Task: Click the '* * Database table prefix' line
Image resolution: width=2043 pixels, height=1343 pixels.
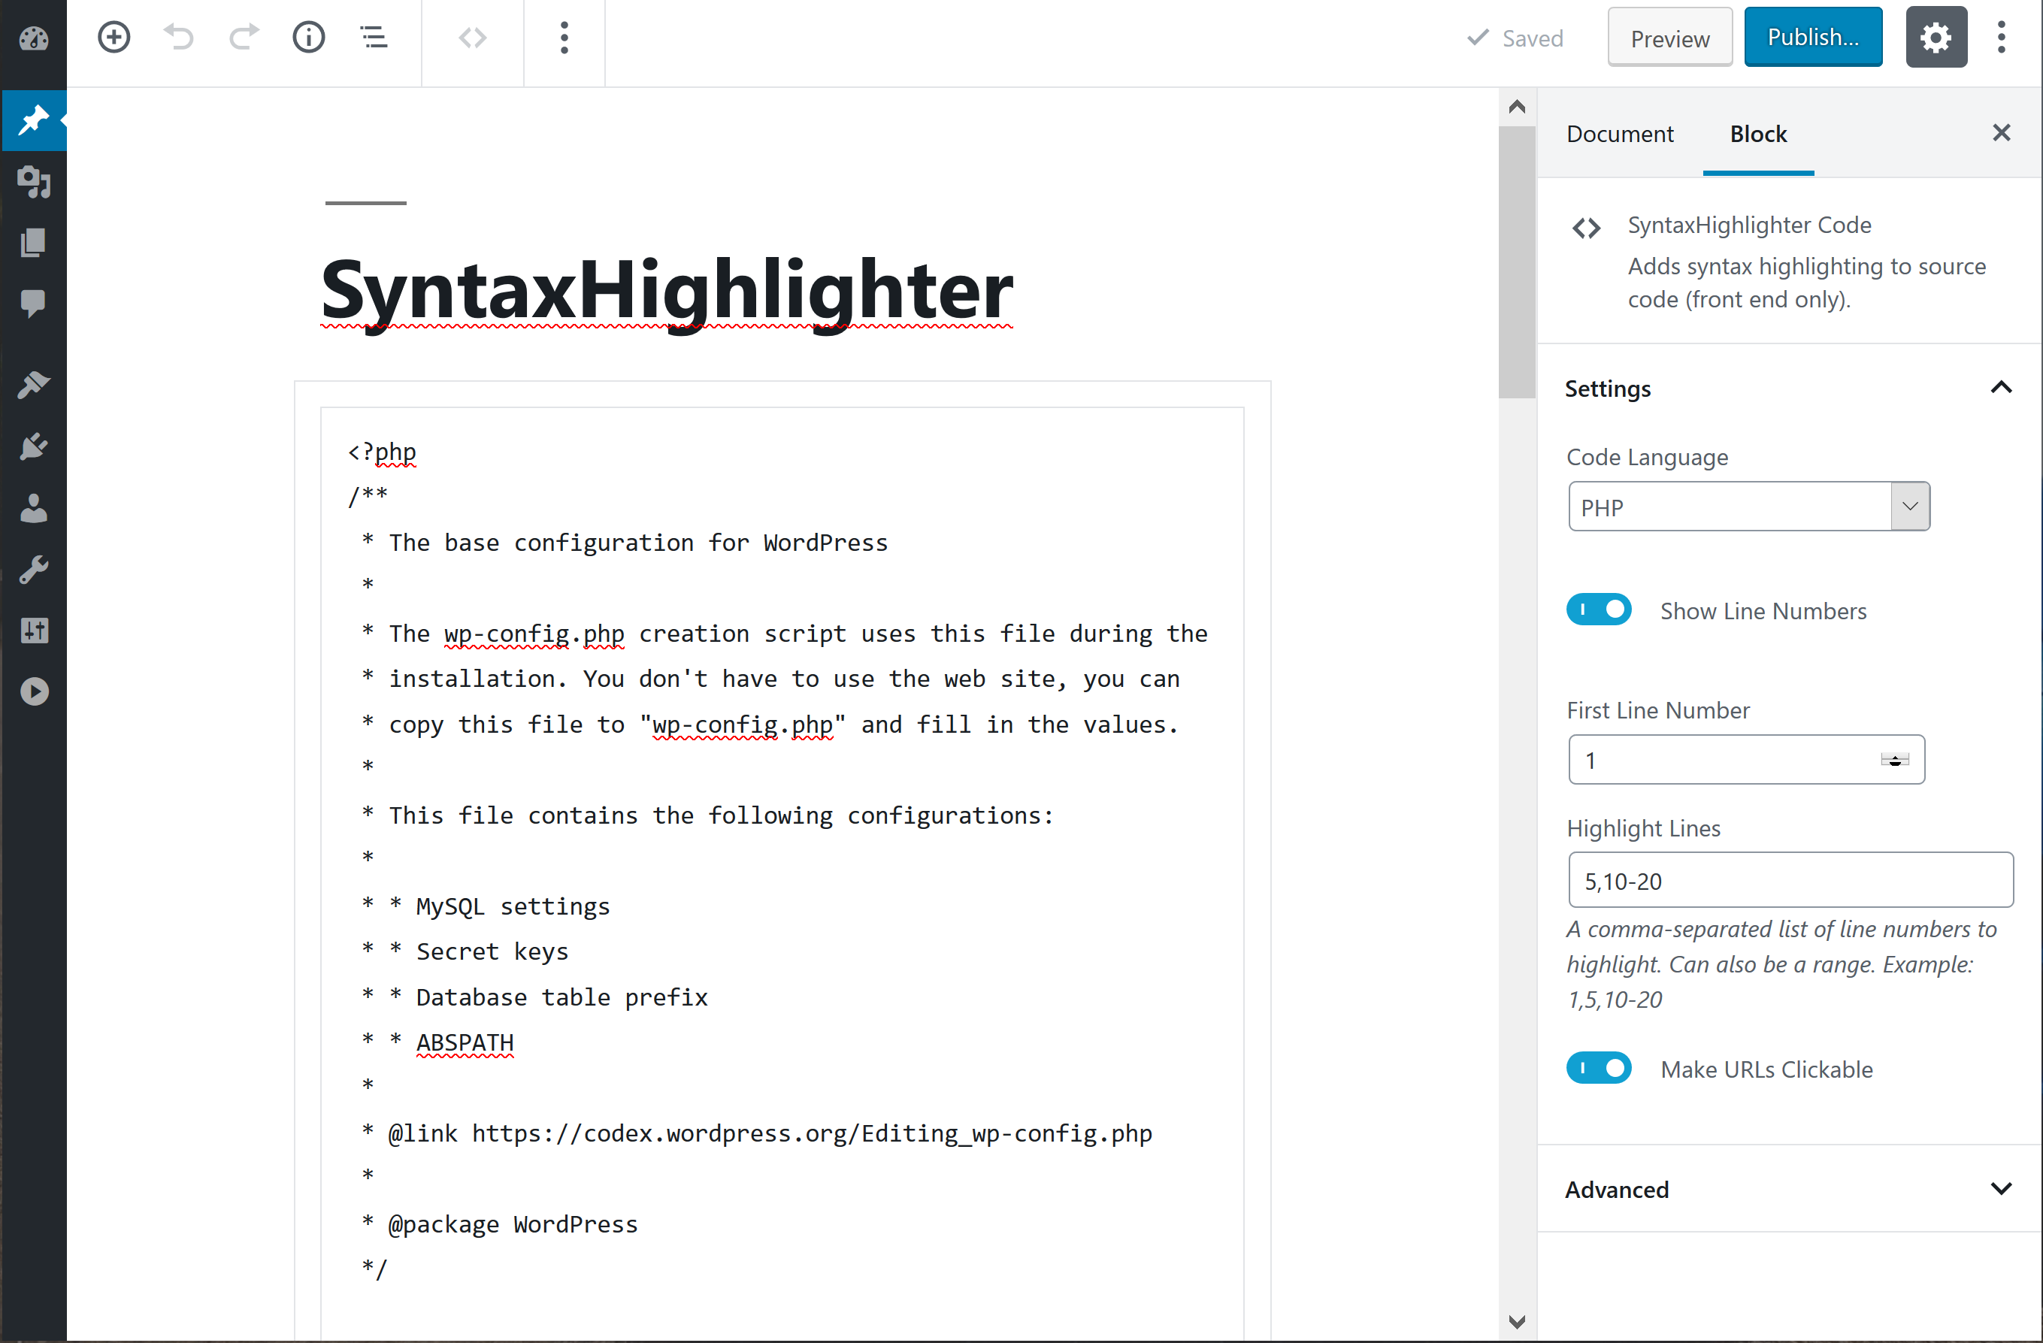Action: point(534,998)
